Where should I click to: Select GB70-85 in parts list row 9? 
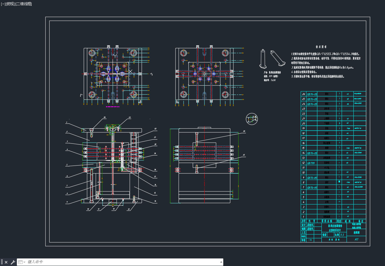[x=312, y=178]
